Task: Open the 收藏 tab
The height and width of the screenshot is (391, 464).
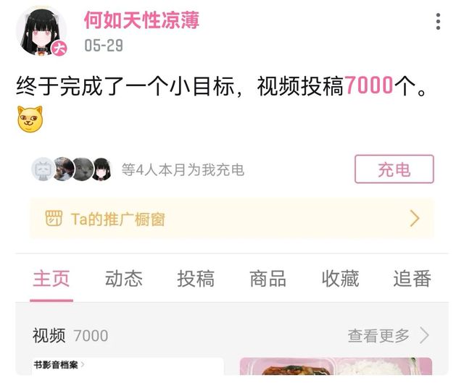Action: point(340,279)
